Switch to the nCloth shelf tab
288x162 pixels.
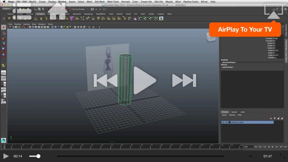(151, 14)
